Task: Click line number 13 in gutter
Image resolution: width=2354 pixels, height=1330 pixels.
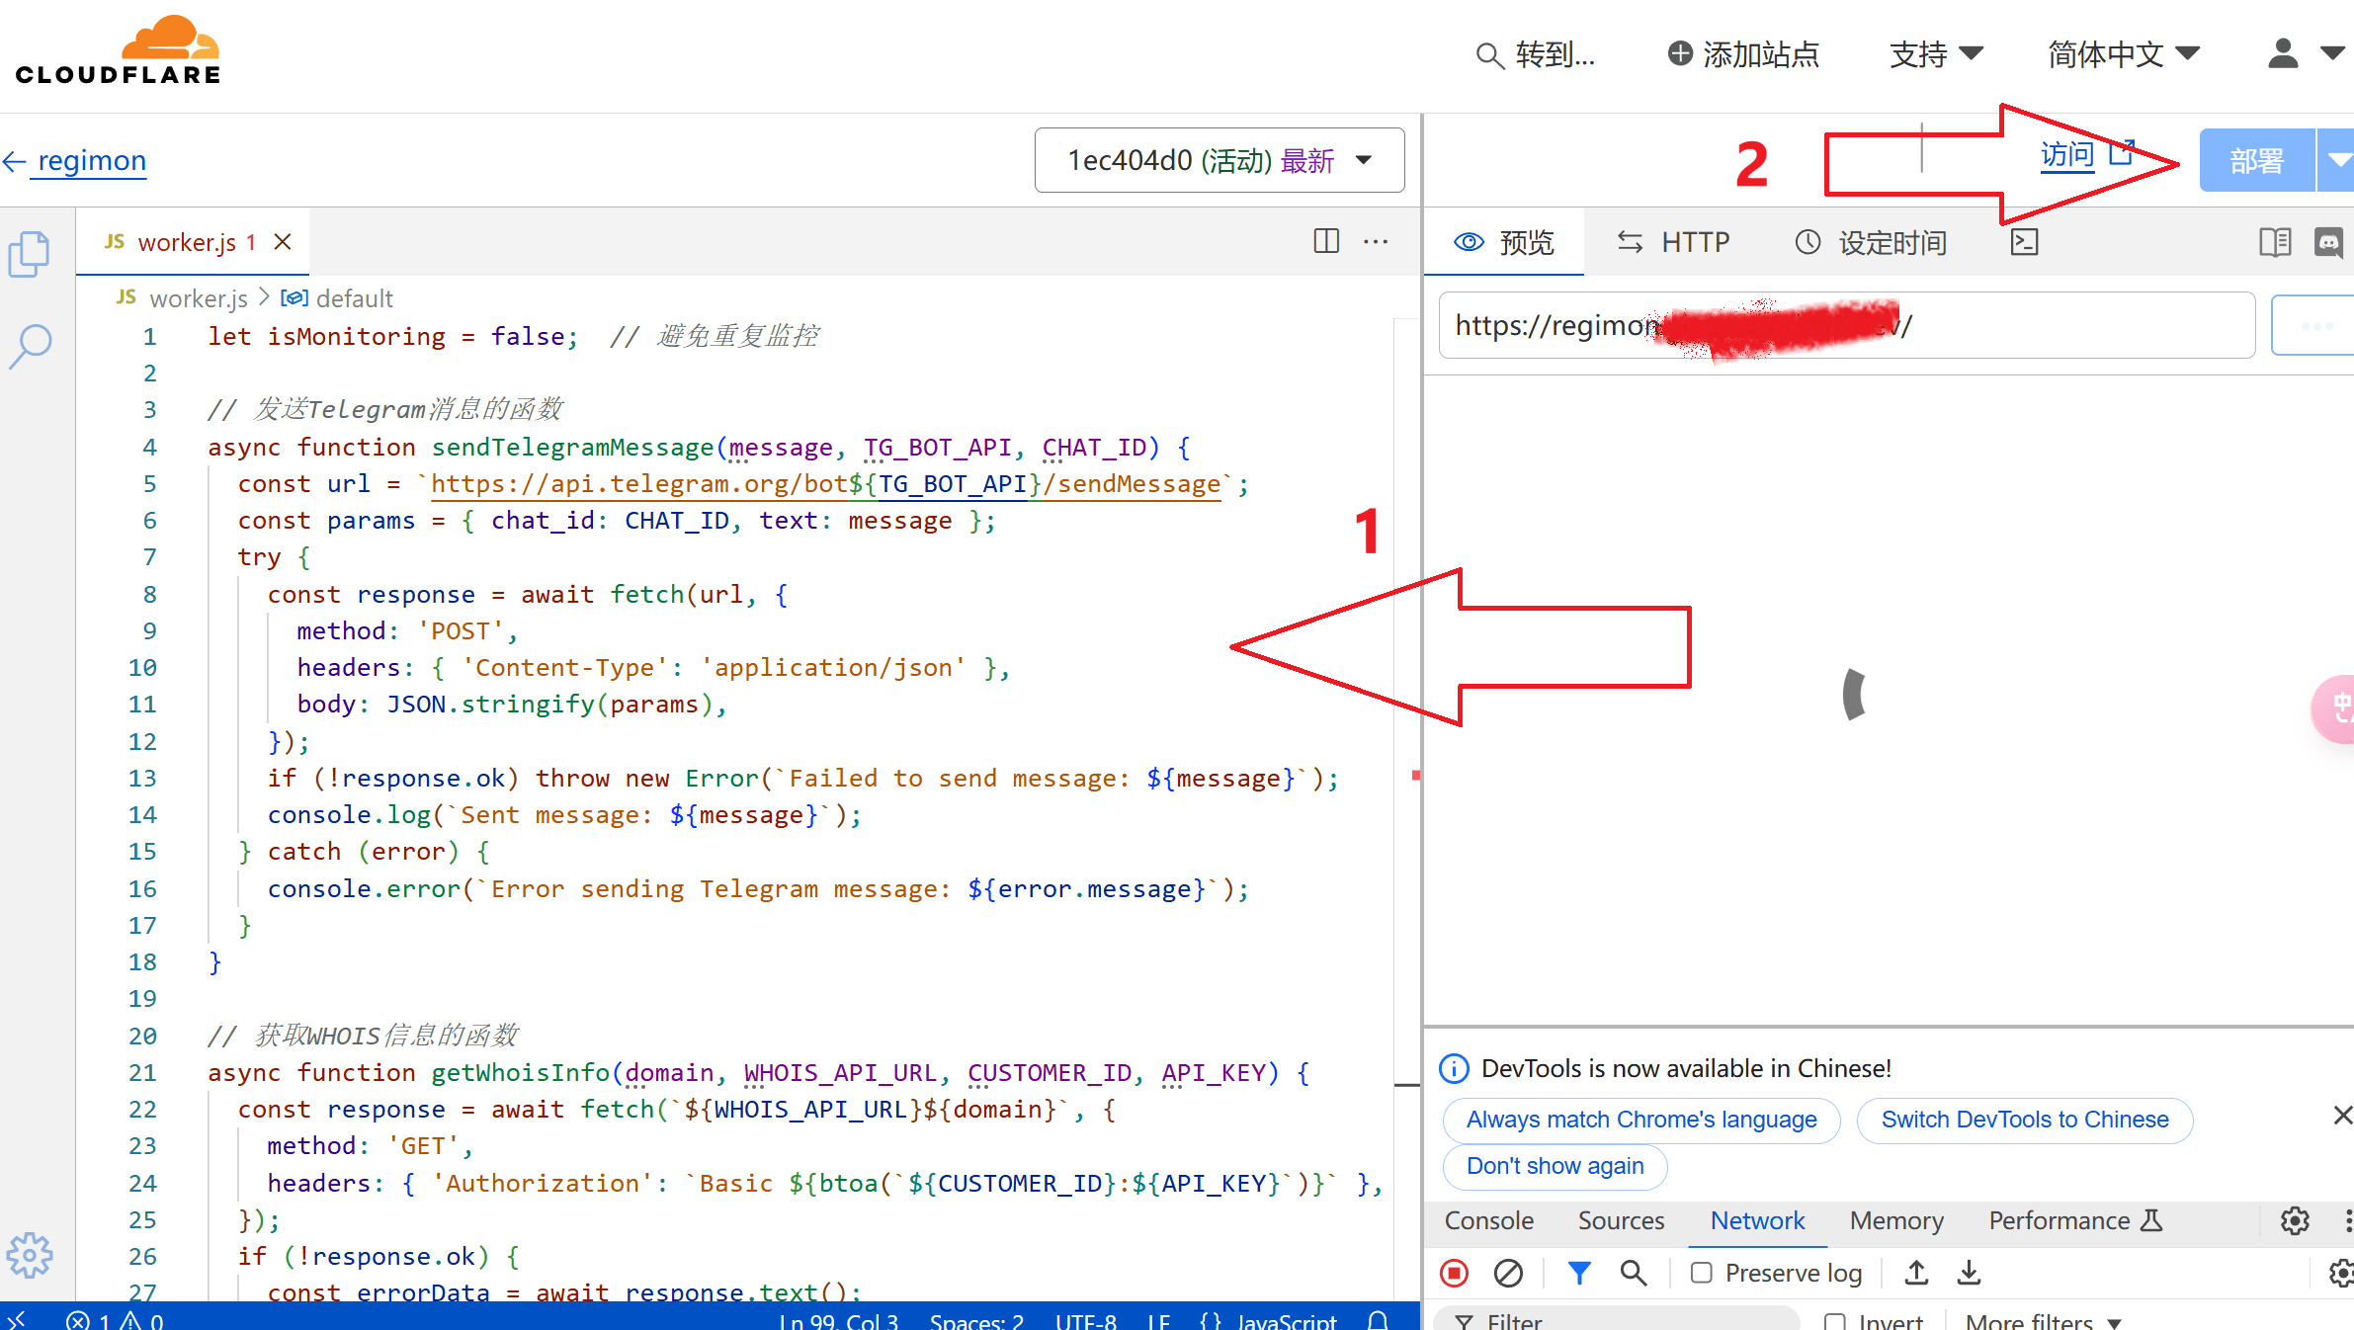Action: (142, 779)
